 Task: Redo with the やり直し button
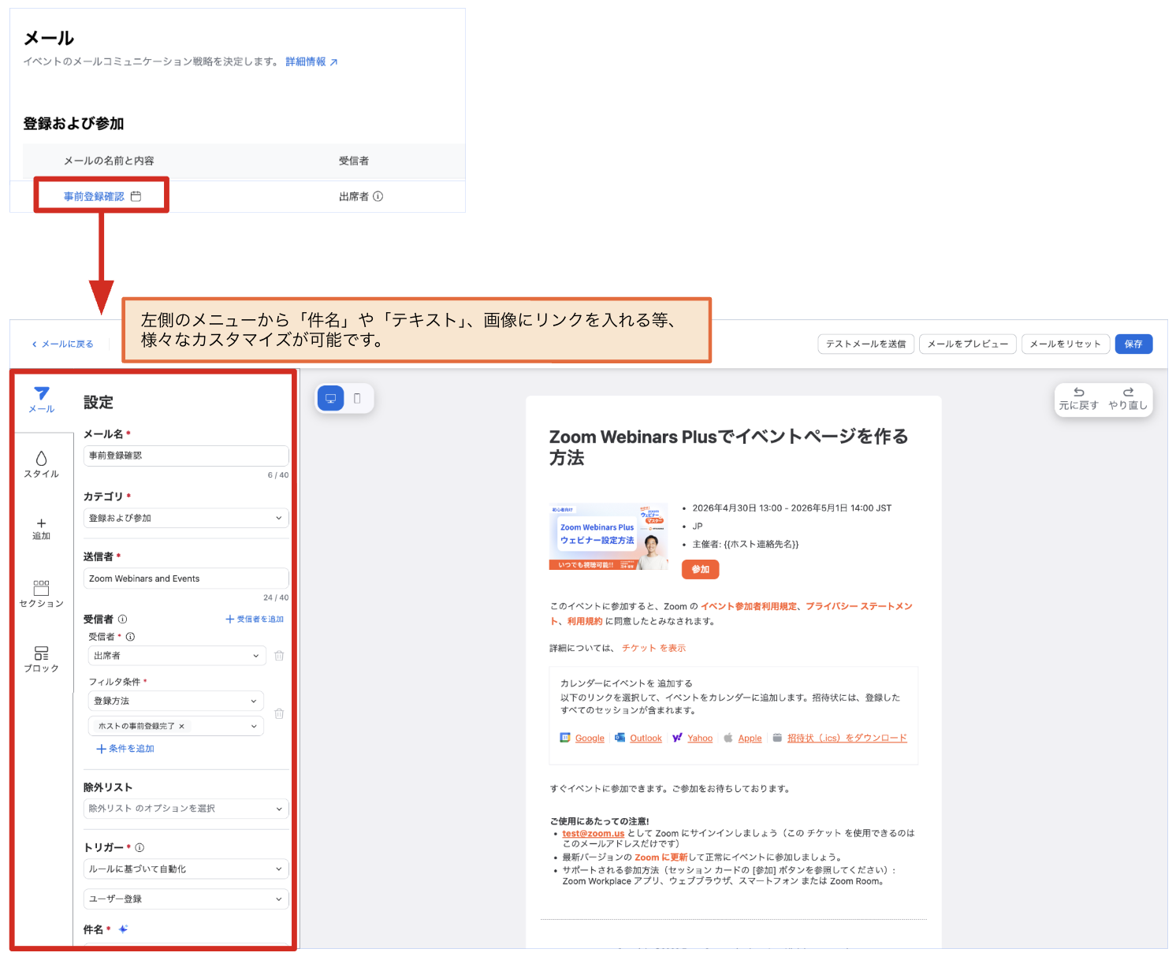pyautogui.click(x=1128, y=399)
